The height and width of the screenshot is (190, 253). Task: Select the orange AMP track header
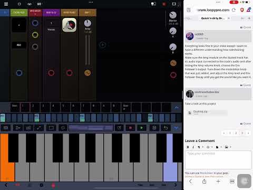coord(87,13)
